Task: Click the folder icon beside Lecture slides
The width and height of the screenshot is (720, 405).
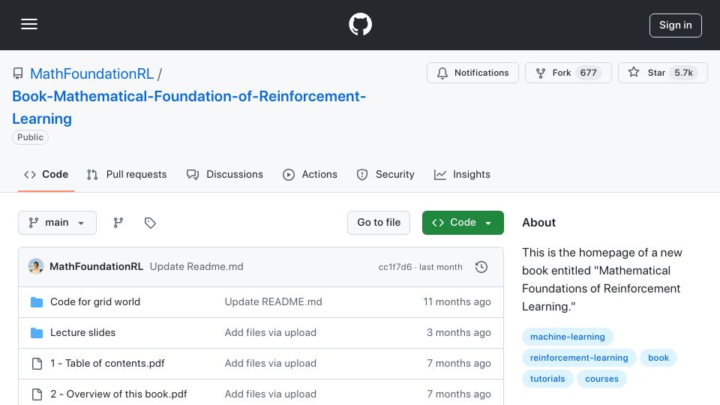Action: [x=37, y=333]
